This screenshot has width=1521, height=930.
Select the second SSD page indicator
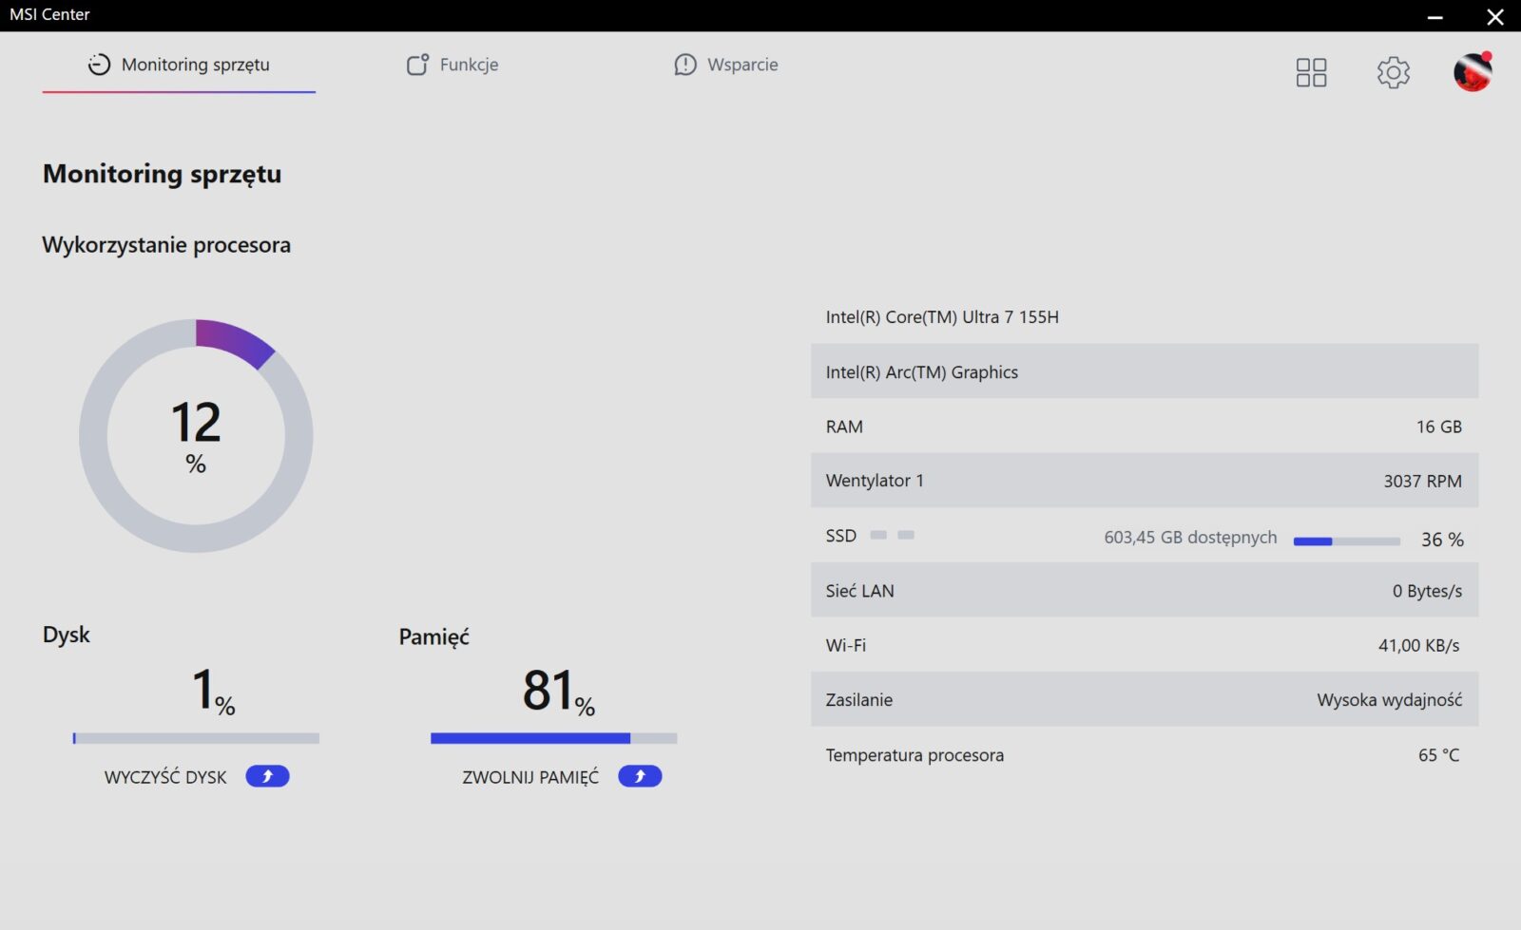coord(906,536)
